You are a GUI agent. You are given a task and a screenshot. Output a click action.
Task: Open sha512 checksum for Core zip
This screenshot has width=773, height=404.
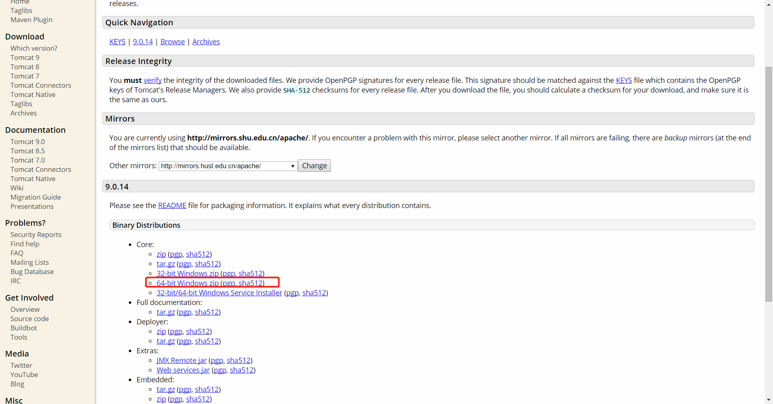[198, 254]
